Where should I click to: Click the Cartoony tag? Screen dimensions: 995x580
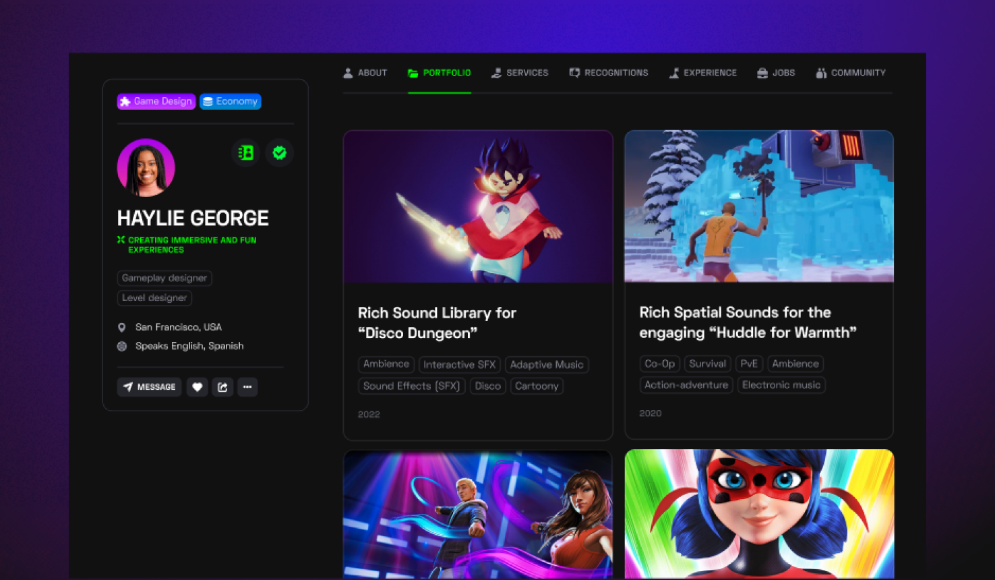(537, 386)
